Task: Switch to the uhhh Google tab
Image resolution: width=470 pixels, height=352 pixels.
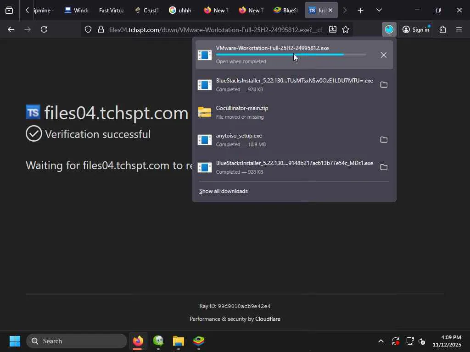Action: click(181, 11)
